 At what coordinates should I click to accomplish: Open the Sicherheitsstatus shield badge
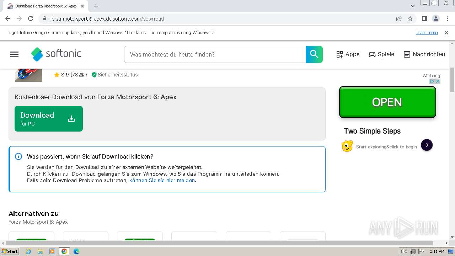[x=114, y=75]
